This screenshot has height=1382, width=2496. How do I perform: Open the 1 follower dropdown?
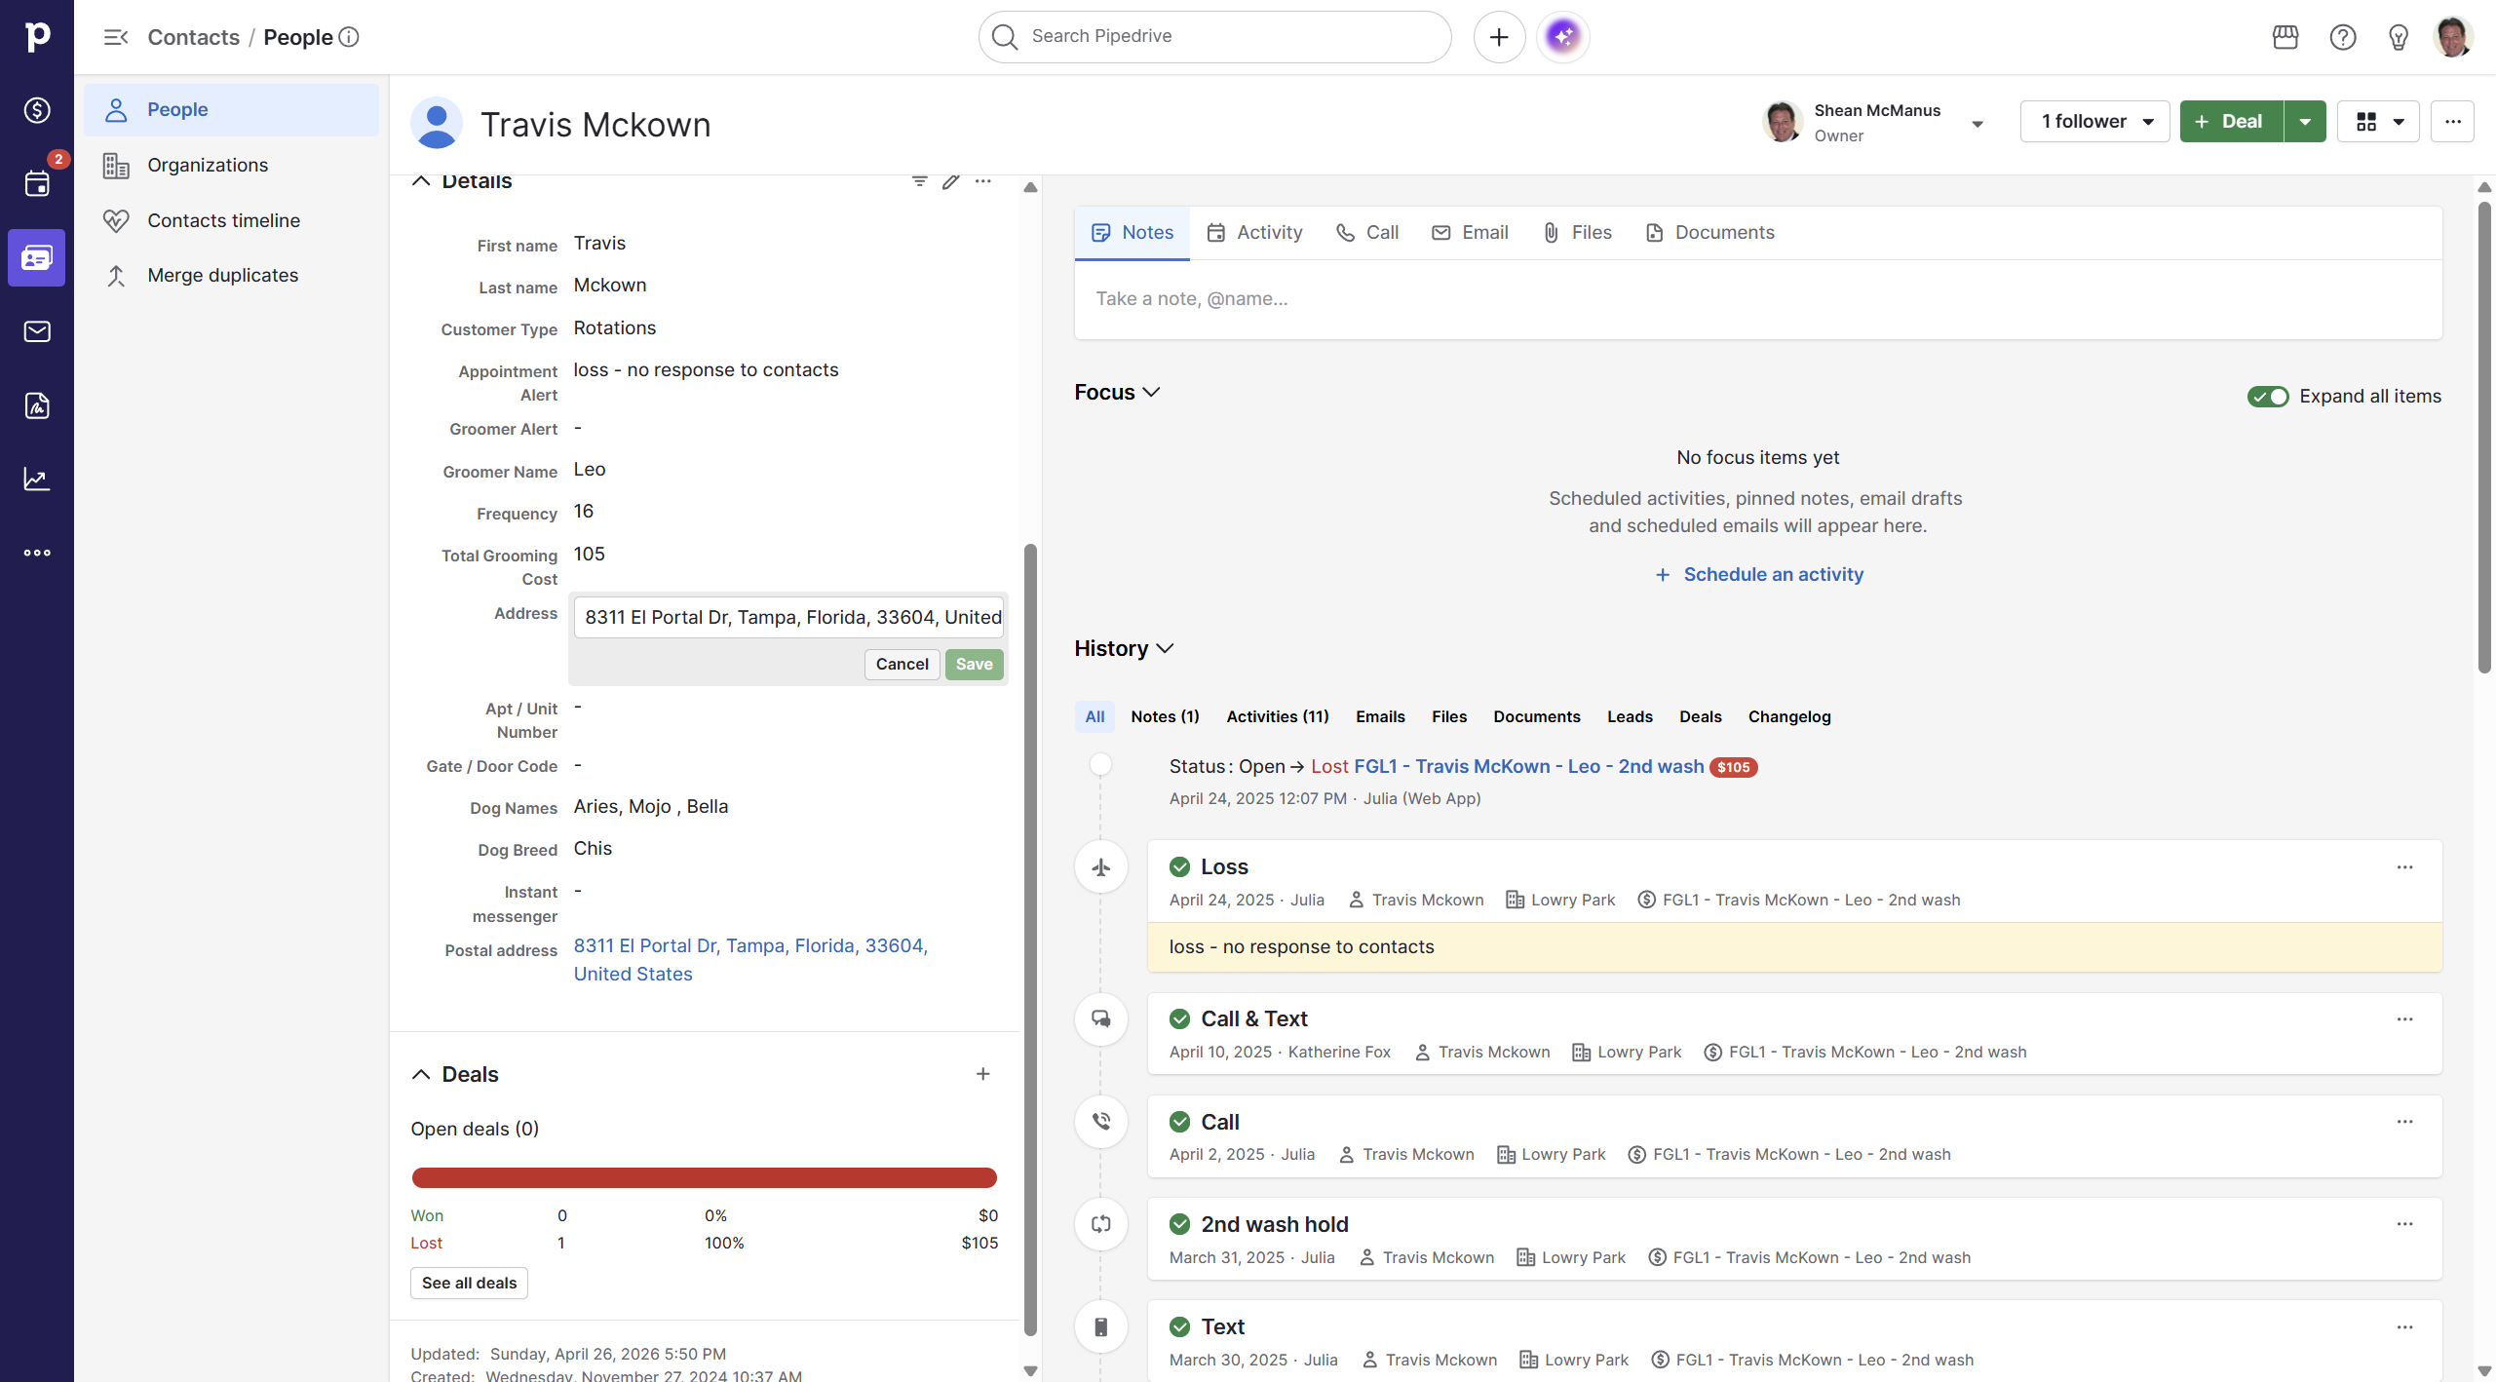coord(2094,122)
